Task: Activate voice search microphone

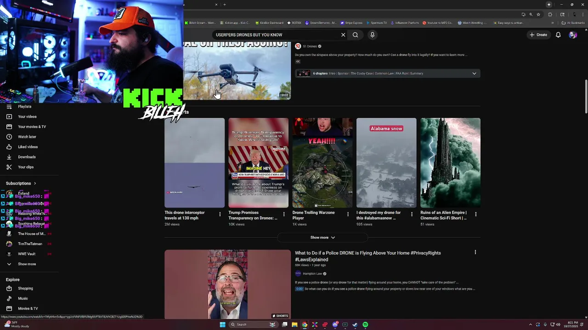Action: (373, 35)
